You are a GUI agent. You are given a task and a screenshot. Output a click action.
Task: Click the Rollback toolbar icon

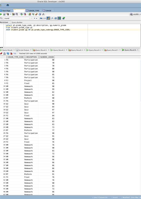tap(25, 14)
